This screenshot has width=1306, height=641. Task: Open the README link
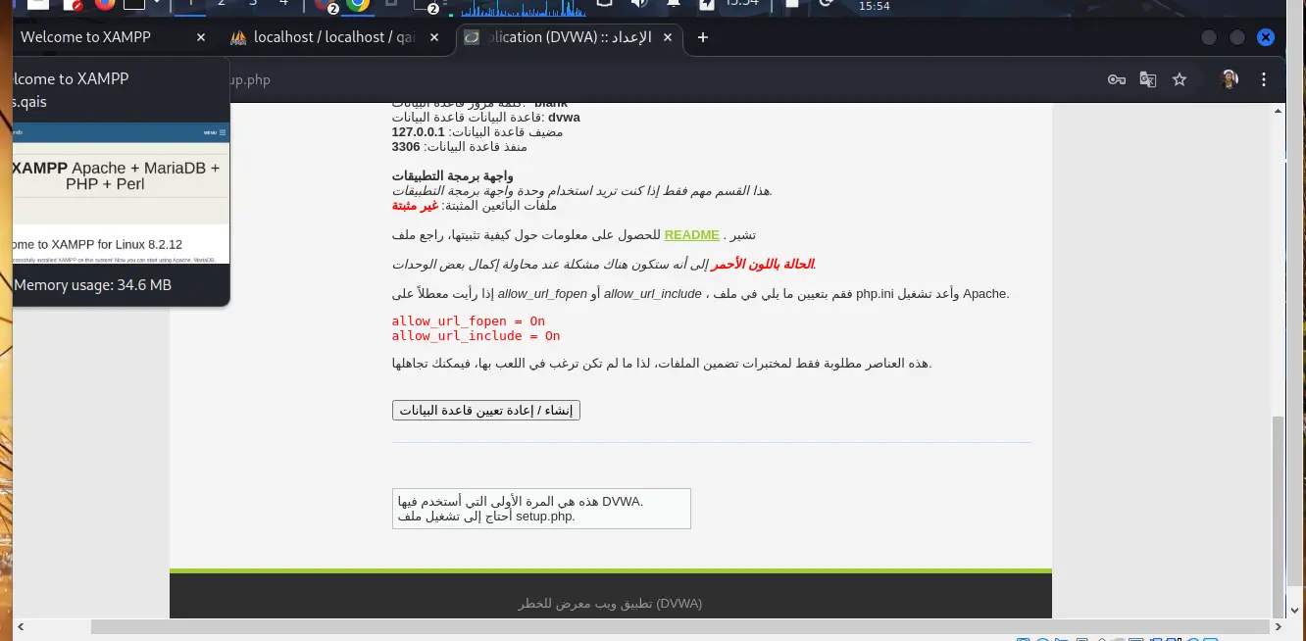click(x=691, y=235)
